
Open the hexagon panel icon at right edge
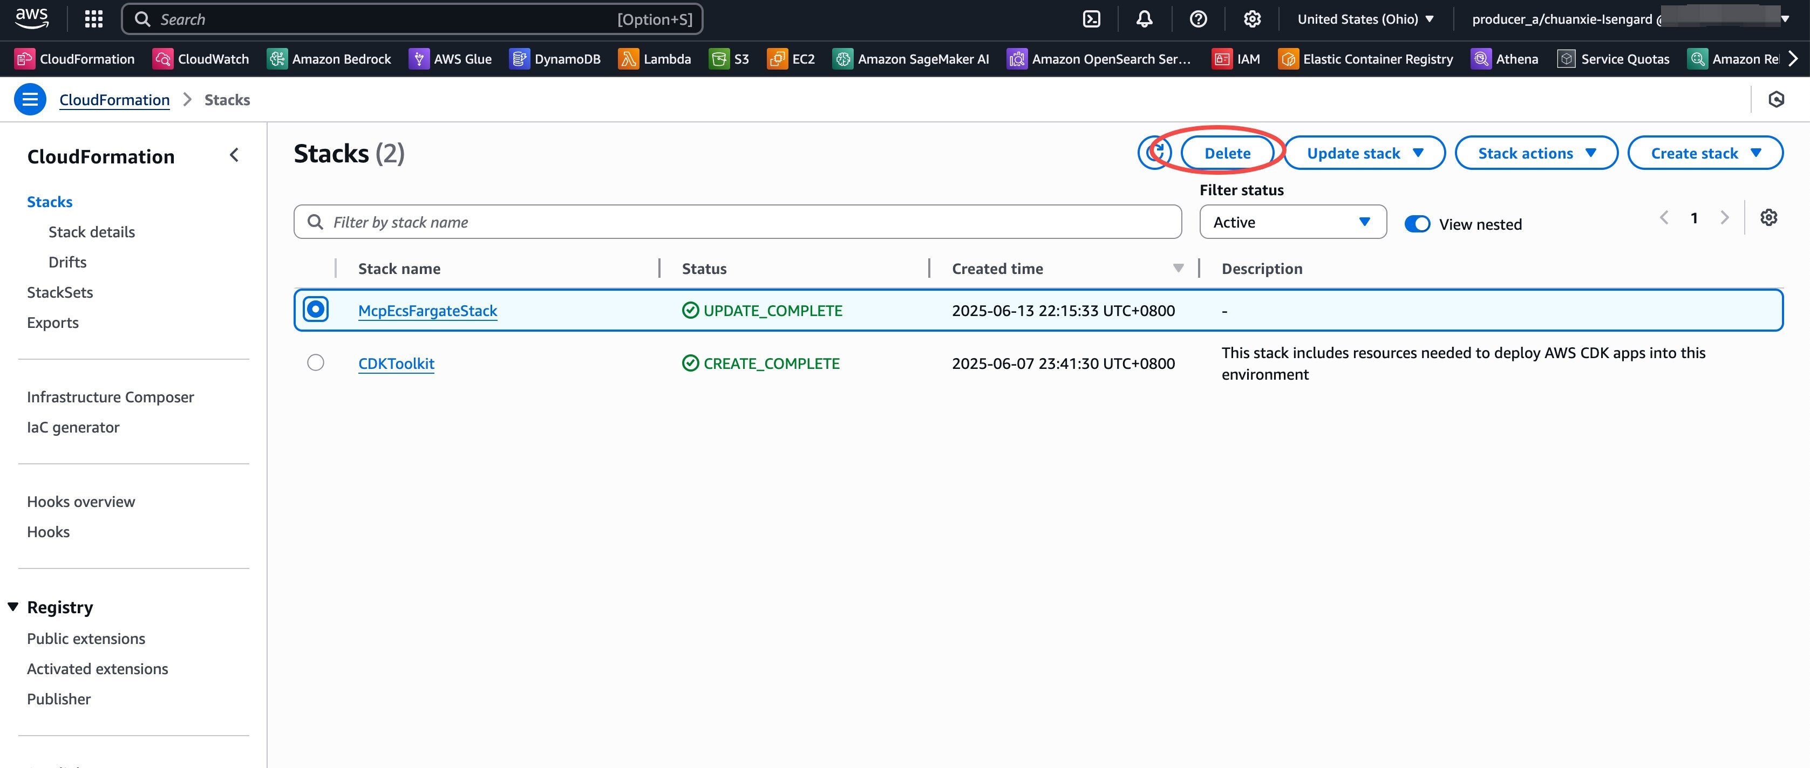coord(1777,100)
